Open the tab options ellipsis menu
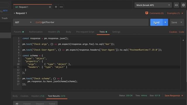This screenshot has width=187, height=105. tap(61, 7)
